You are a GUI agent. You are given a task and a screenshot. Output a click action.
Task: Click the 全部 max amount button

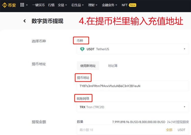point(169,130)
